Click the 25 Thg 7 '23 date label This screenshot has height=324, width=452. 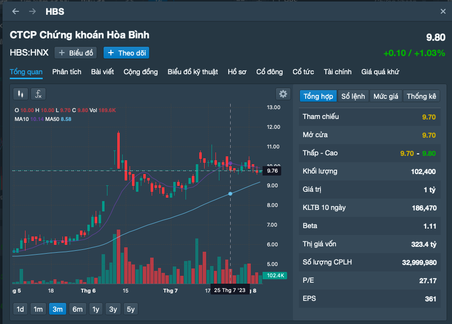(230, 290)
